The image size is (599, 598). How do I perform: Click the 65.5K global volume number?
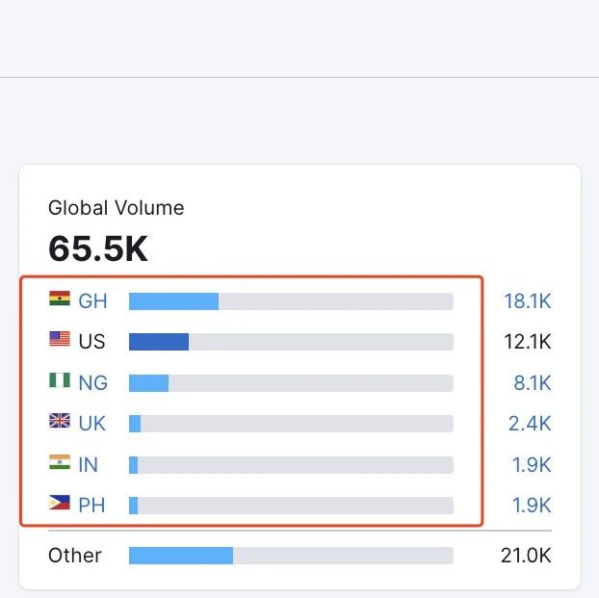[98, 248]
